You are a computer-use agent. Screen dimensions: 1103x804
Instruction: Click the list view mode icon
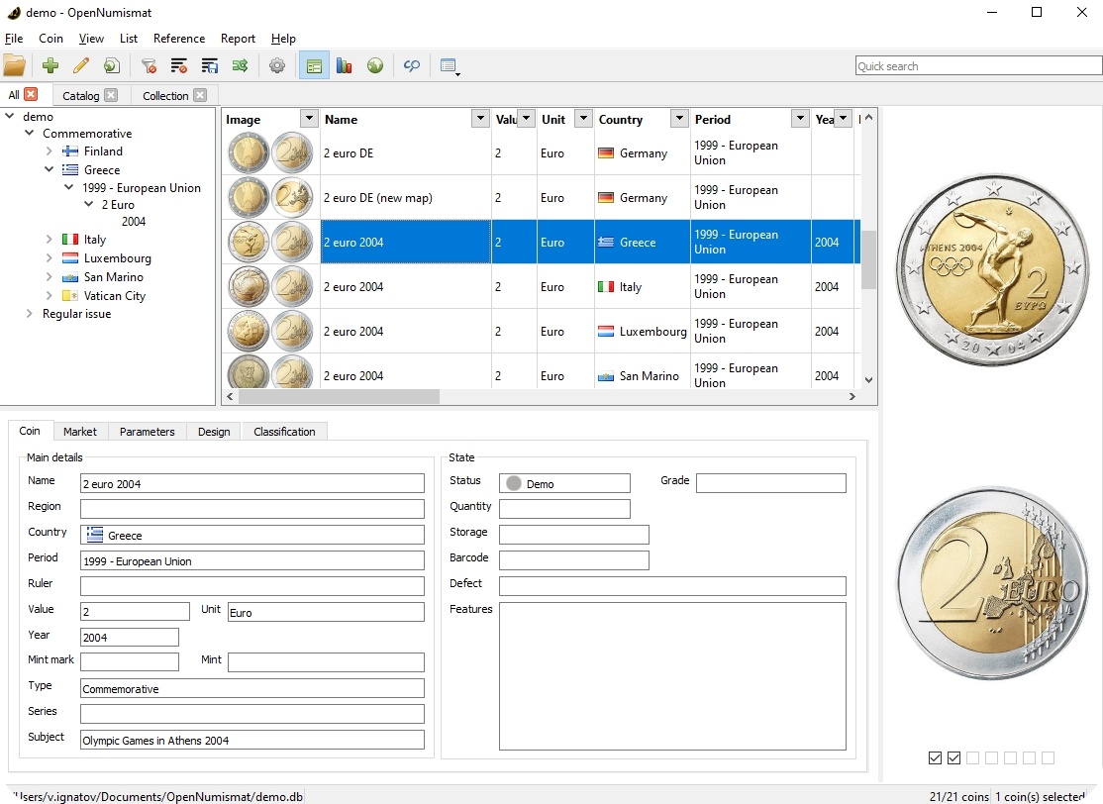[x=449, y=66]
